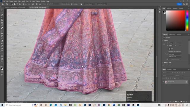Toggle the Object Finder checkbox
The width and height of the screenshot is (190, 107).
coord(23,4)
